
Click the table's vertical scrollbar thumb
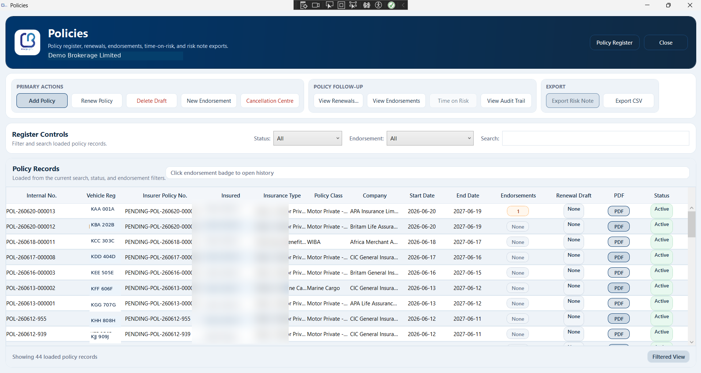coord(691,225)
